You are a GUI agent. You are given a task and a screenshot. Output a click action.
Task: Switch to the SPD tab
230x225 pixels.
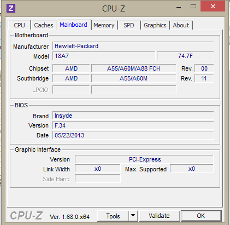[x=129, y=25]
